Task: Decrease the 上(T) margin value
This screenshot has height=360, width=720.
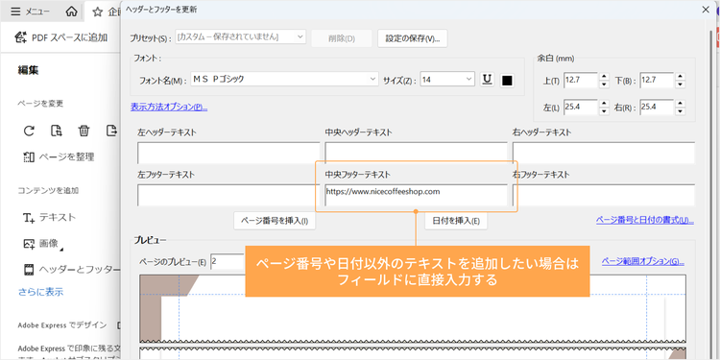Action: click(x=604, y=84)
